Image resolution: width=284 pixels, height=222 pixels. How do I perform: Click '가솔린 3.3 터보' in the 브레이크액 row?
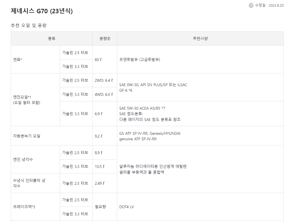point(75,214)
